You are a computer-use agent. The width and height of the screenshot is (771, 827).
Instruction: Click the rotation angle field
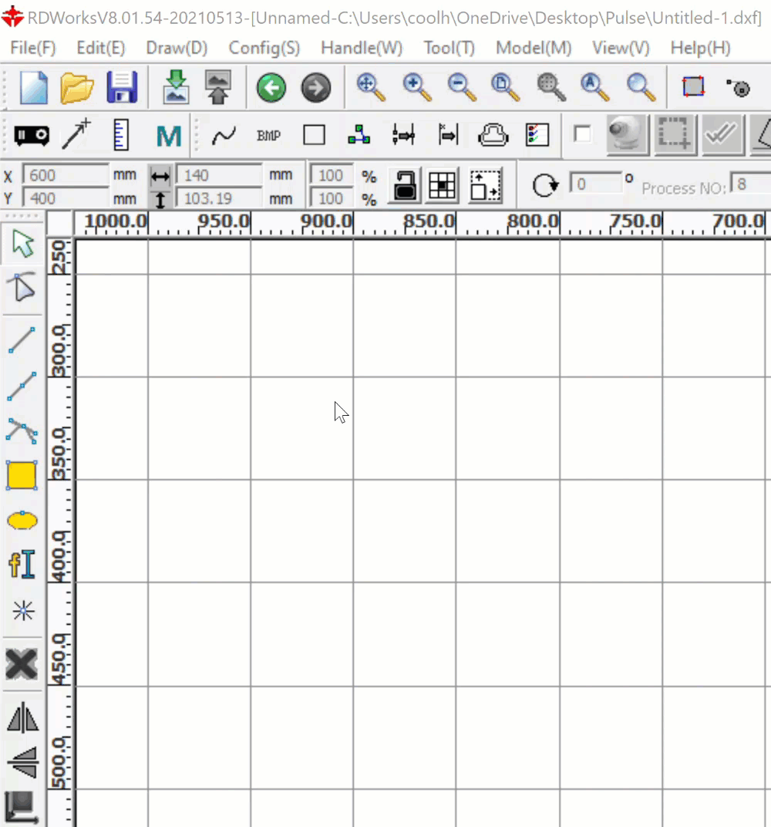pos(595,184)
